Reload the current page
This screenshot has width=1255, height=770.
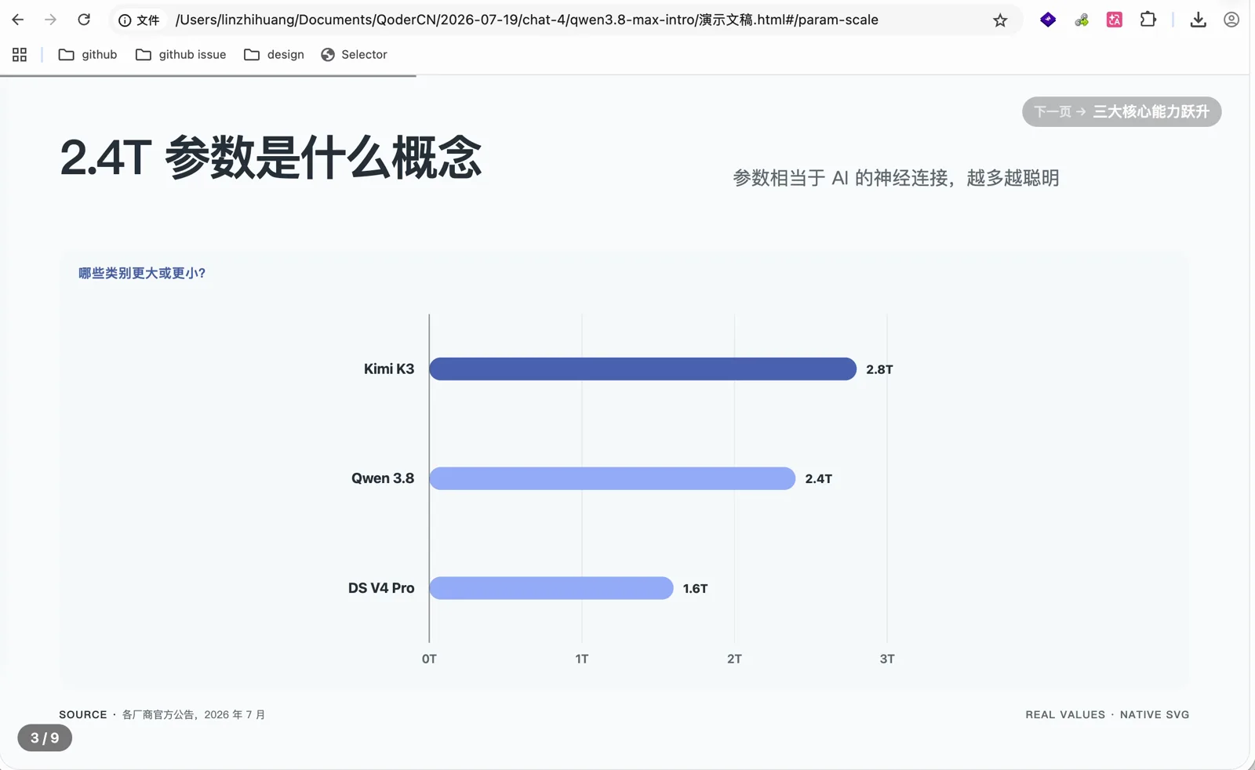click(x=84, y=20)
